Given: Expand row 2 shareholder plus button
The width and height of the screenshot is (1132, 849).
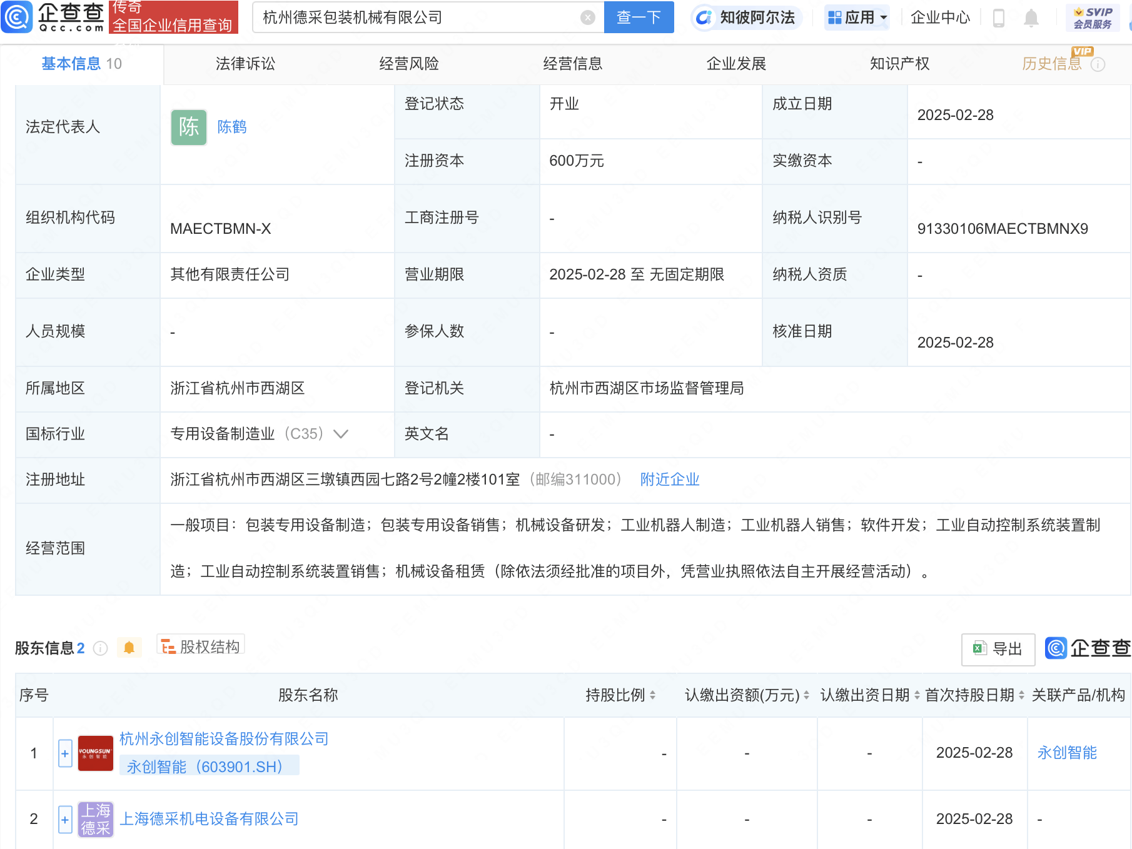Looking at the screenshot, I should tap(65, 819).
